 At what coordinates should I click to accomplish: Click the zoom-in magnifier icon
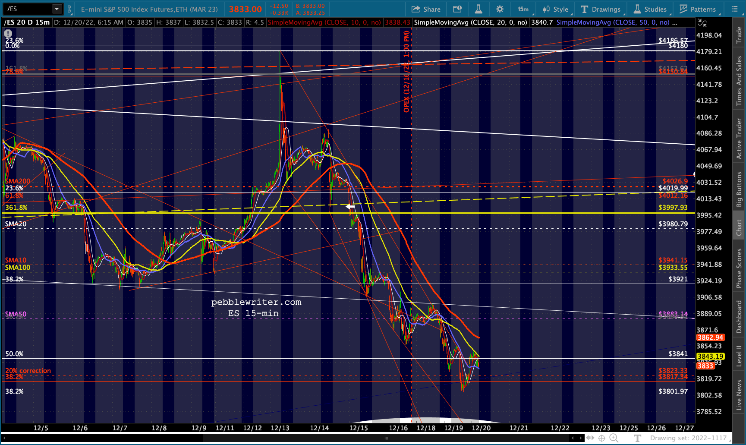(614, 438)
